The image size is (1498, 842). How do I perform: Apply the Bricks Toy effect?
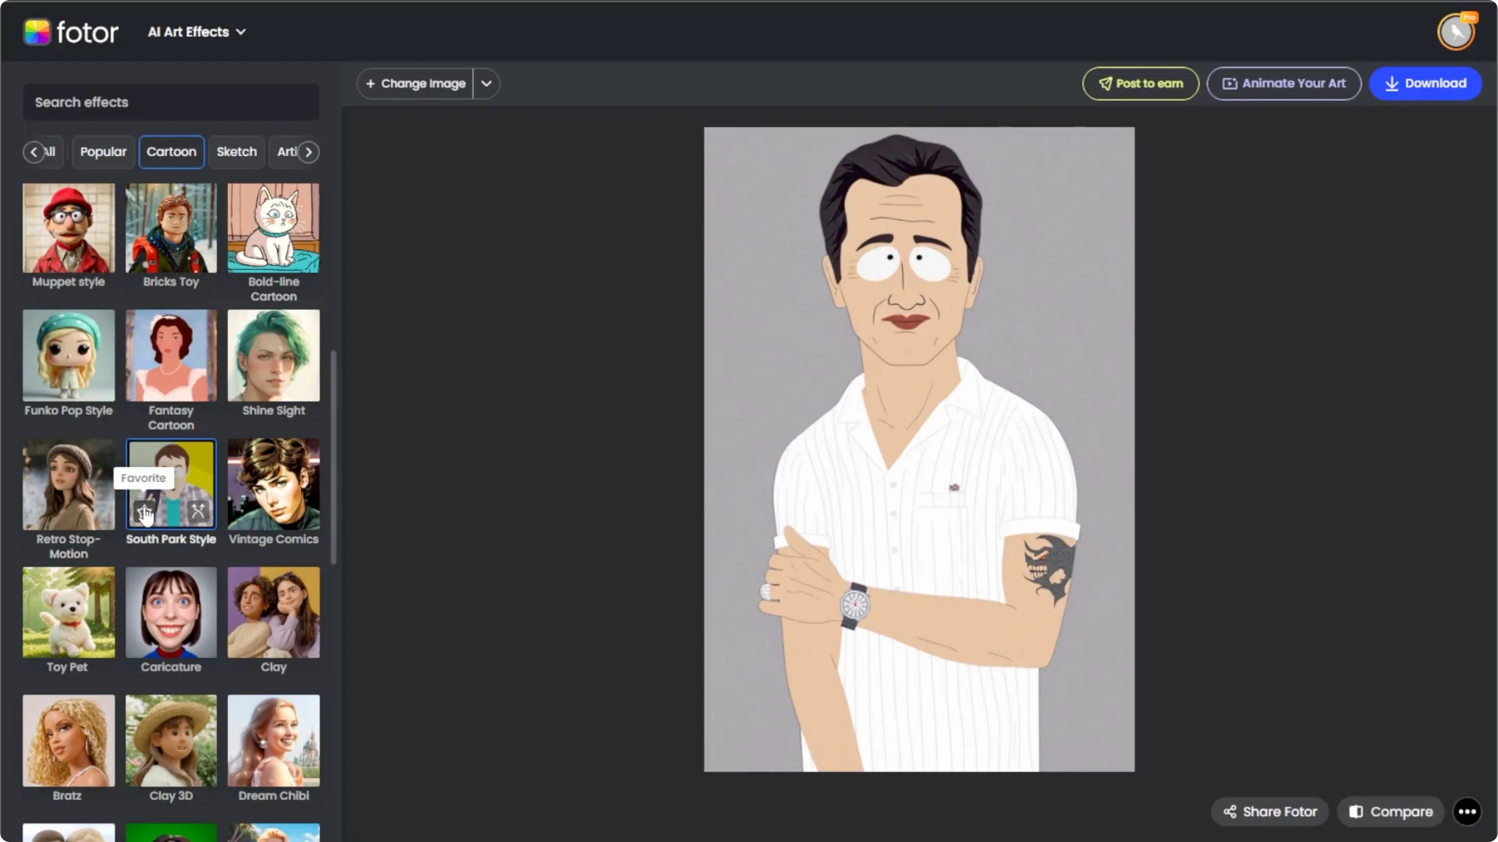pyautogui.click(x=171, y=228)
